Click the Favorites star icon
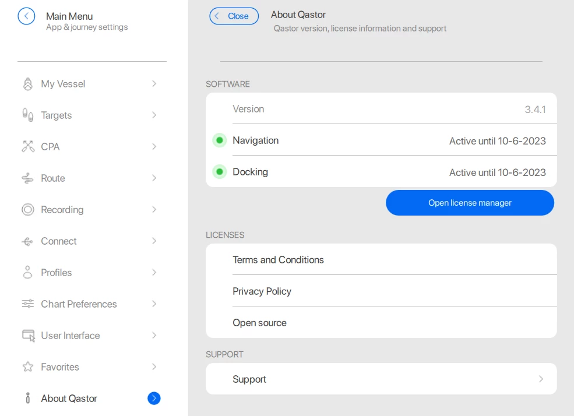Viewport: 574px width, 416px height. [27, 366]
